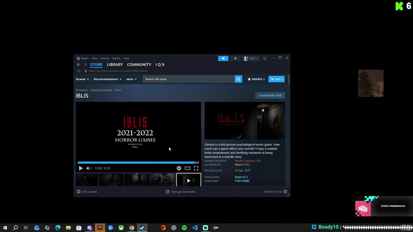Play the trailer video
Viewport: 413px width, 232px height.
tap(81, 168)
